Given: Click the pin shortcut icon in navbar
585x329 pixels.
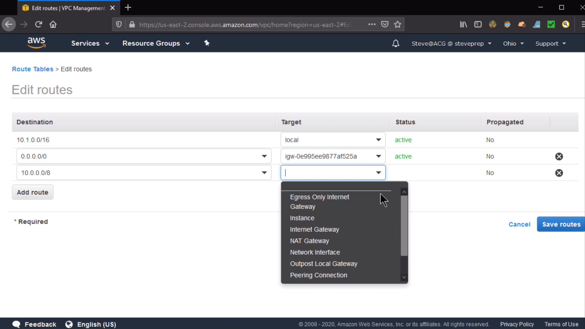Looking at the screenshot, I should [x=207, y=43].
